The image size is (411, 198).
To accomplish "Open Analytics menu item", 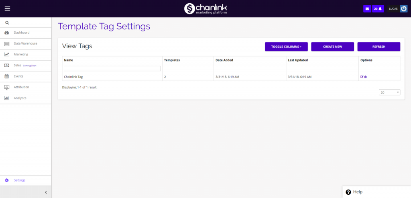I will point(26,98).
